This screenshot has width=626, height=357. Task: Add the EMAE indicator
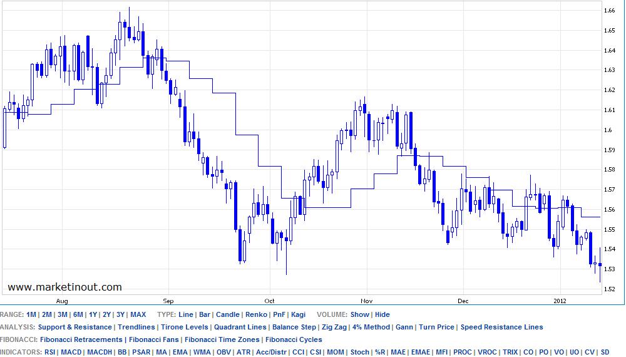click(x=421, y=352)
